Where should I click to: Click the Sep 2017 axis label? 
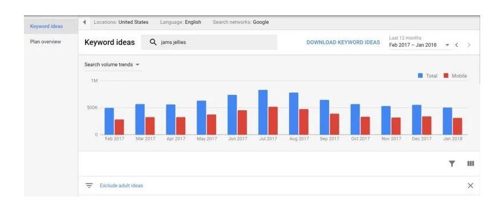330,139
